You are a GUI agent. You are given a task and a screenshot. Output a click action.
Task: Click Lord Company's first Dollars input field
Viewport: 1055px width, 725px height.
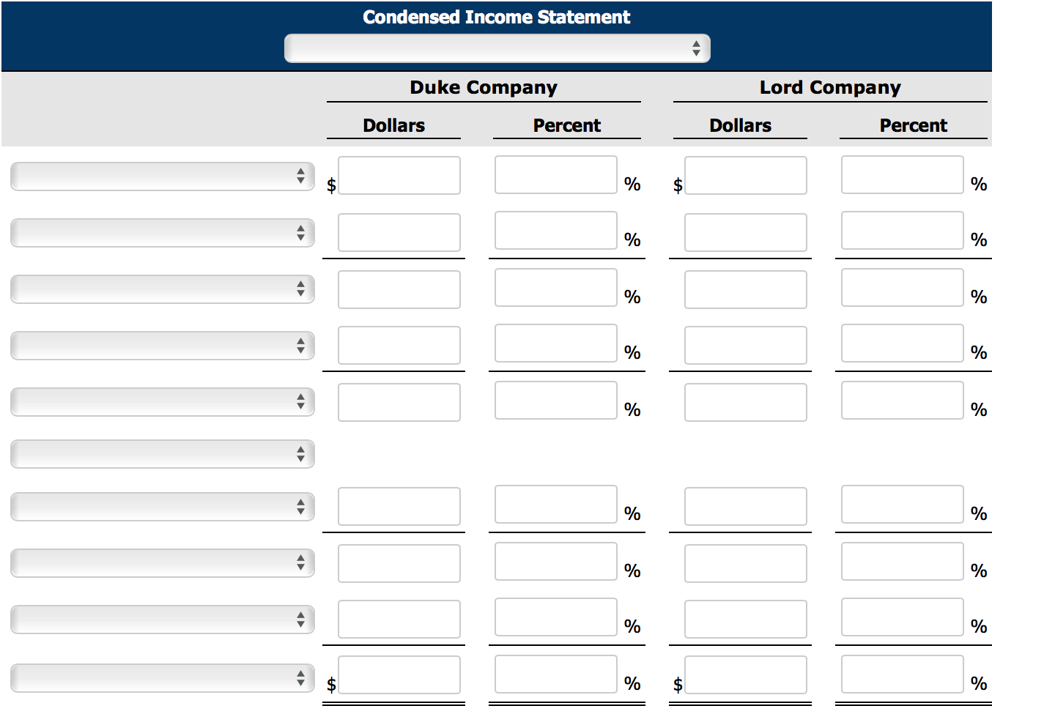[745, 175]
